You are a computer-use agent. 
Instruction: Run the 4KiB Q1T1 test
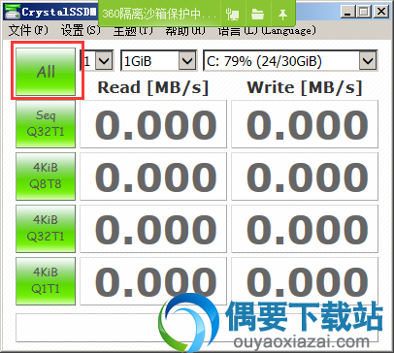coord(46,281)
